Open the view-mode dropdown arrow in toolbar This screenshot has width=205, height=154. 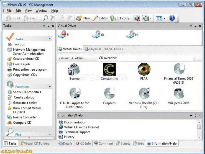[x=165, y=18]
